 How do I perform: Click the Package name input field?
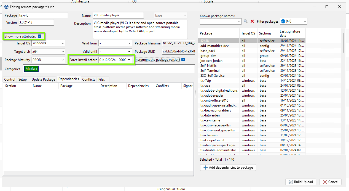tap(43, 15)
